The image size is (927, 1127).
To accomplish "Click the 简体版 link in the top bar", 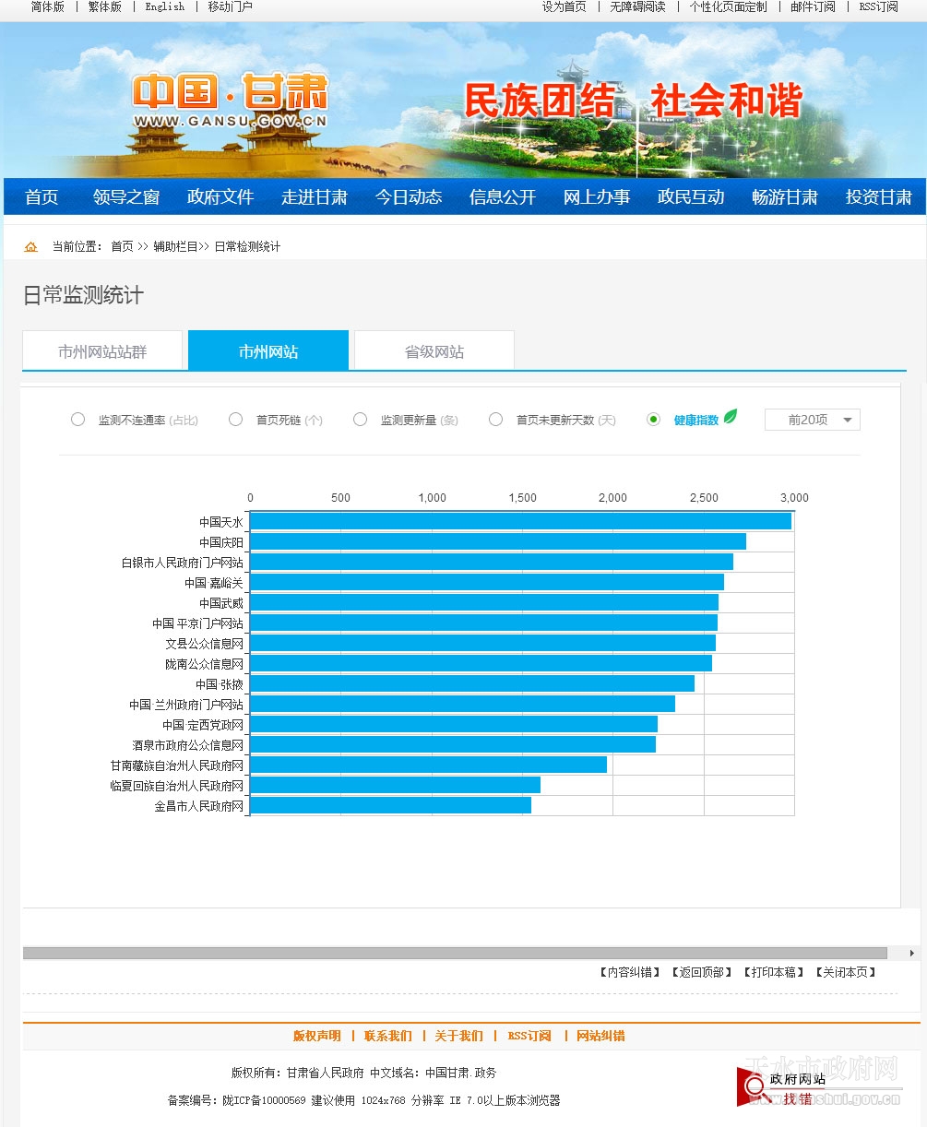I will [48, 6].
